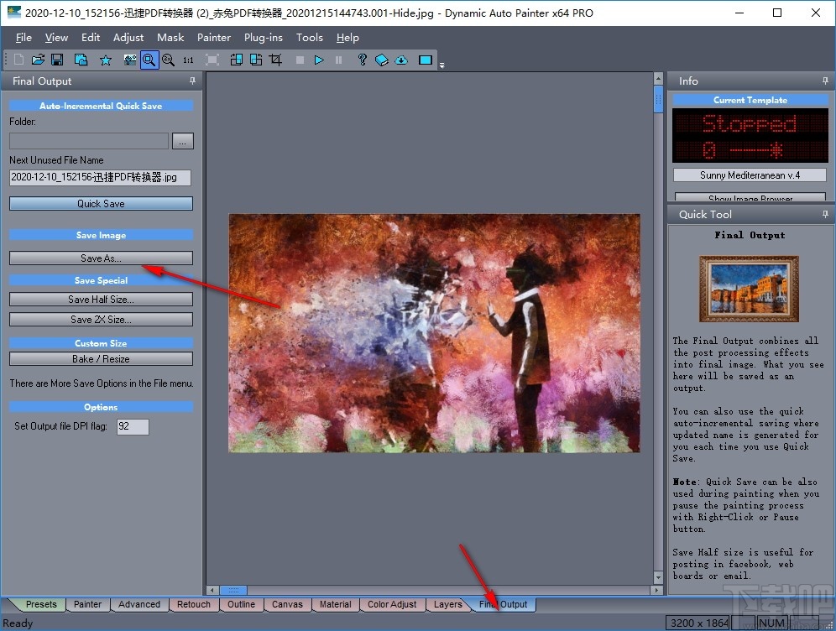Start painting with the Play icon
The width and height of the screenshot is (836, 631).
[319, 60]
